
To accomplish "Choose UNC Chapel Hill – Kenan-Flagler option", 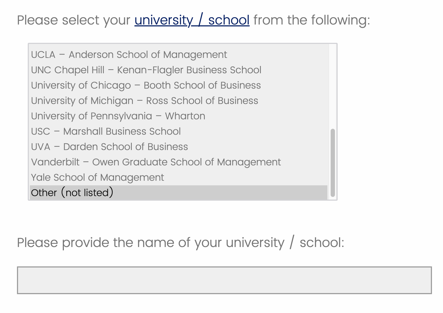I will click(146, 70).
